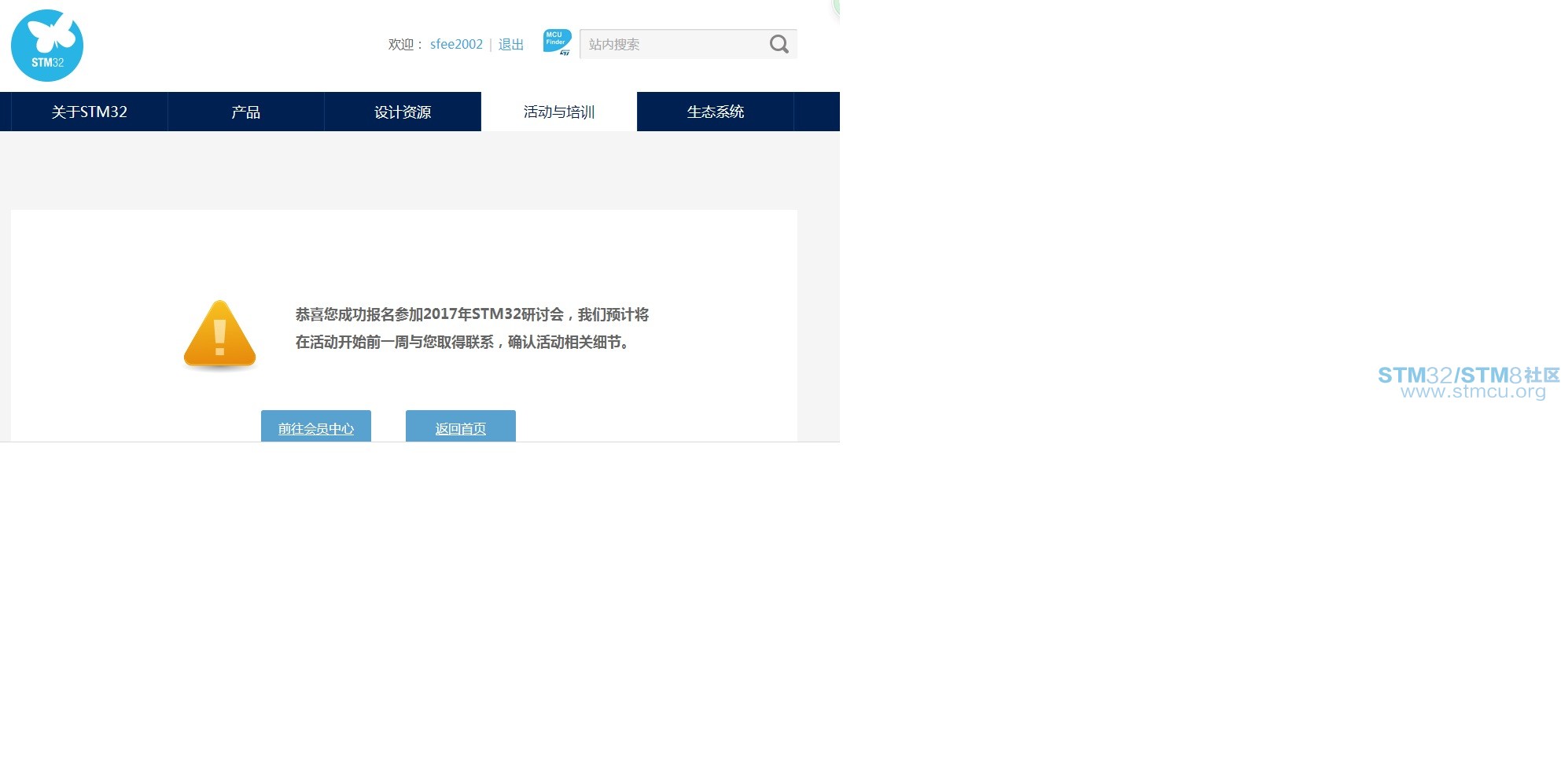Click the orange warning triangle icon
Image resolution: width=1561 pixels, height=770 pixels.
pyautogui.click(x=219, y=335)
